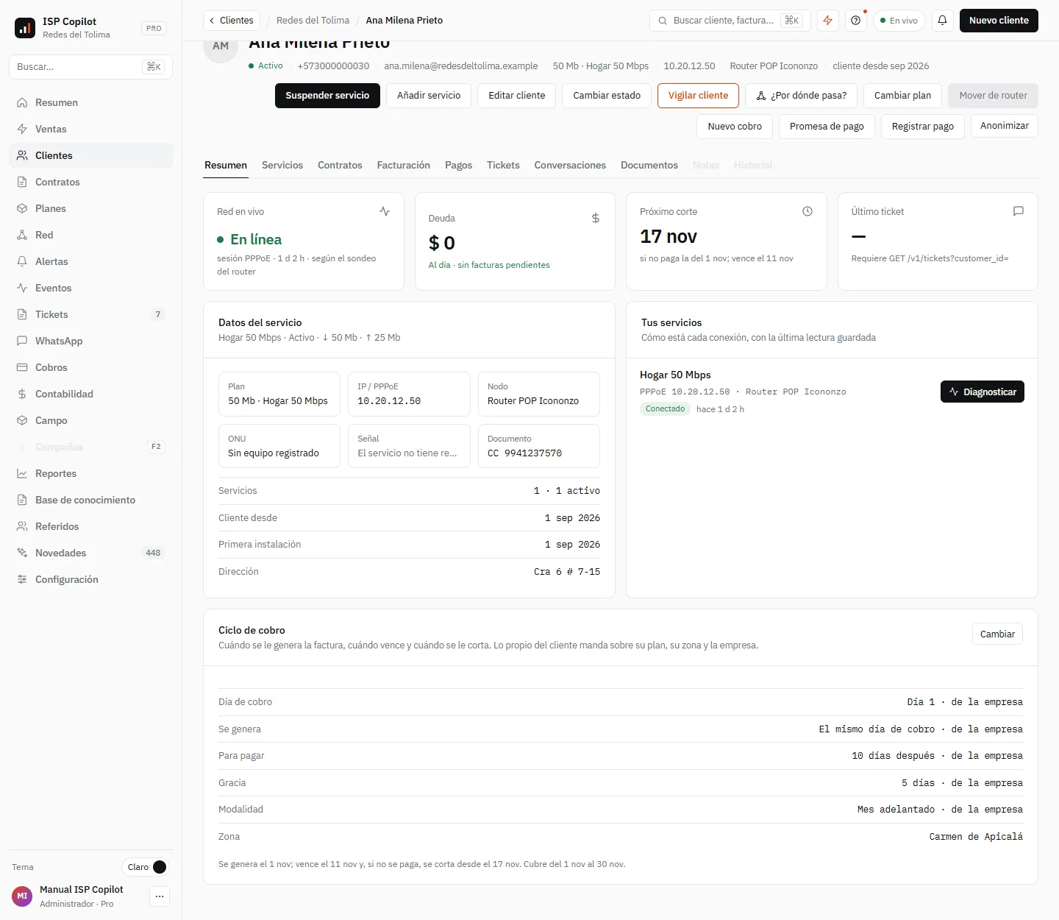Click the ISP Copilot logo icon

click(25, 28)
